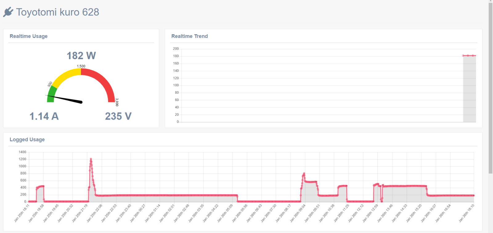This screenshot has height=233, width=493.
Task: Click the 1400 y-axis label in Logged Usage
Action: pos(22,152)
